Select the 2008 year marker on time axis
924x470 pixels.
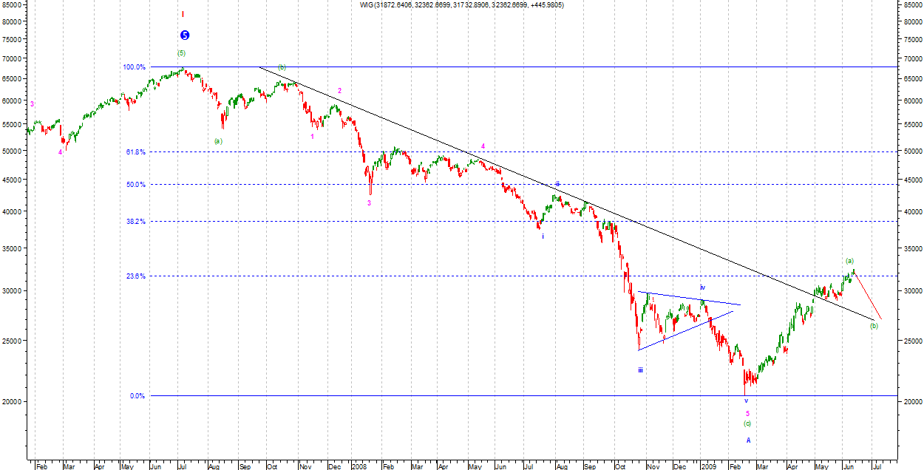pos(359,466)
